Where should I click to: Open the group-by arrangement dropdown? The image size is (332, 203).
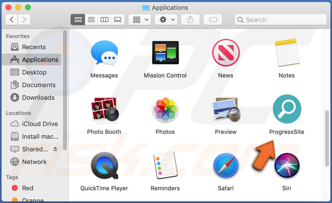click(140, 19)
